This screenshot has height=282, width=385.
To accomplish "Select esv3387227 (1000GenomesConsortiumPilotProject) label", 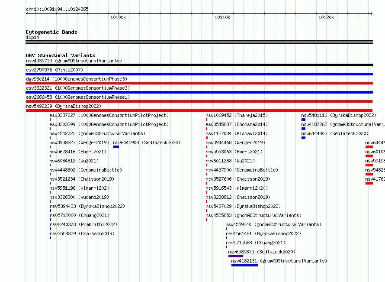I will pos(109,115).
